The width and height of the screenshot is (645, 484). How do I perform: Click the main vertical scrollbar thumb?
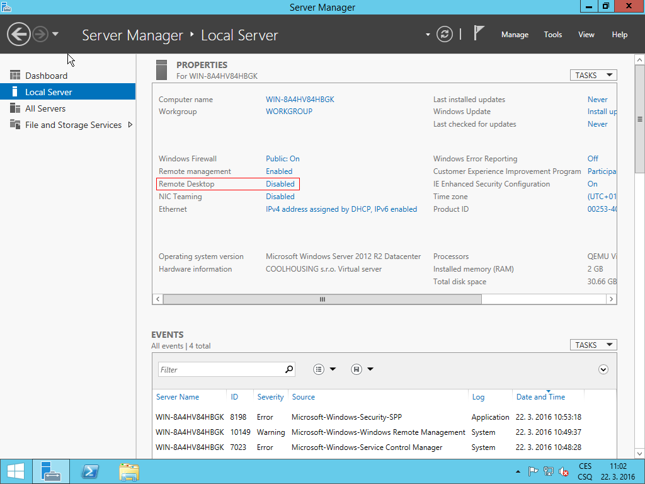[640, 119]
